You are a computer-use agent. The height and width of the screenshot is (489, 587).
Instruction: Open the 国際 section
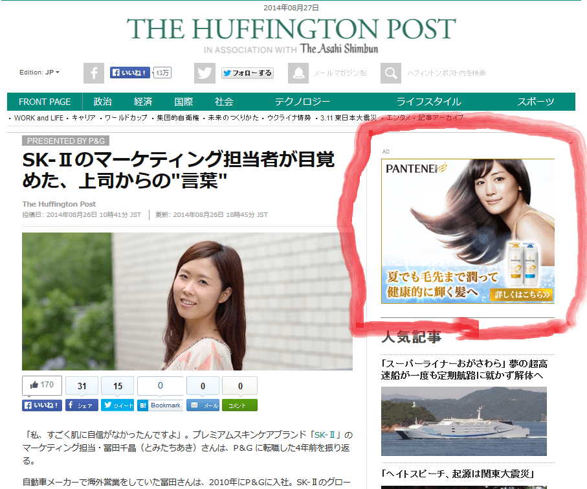(184, 102)
